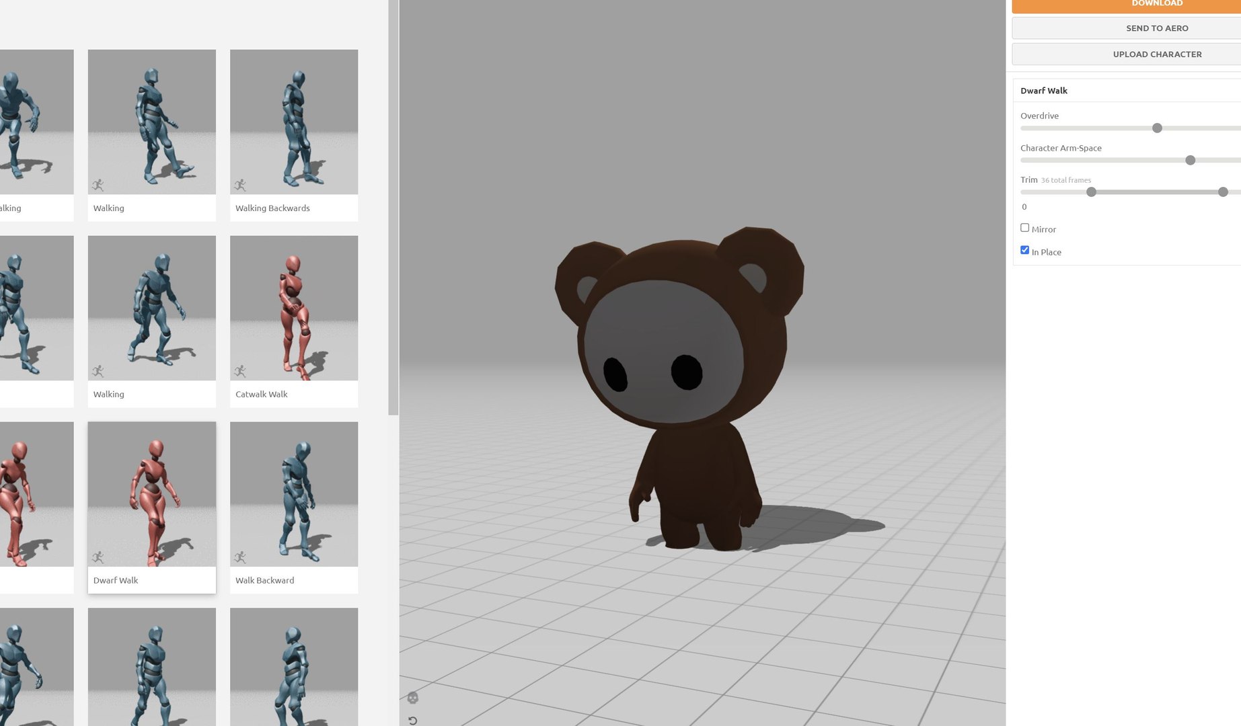Click the animation list vertical scrollbar
This screenshot has width=1241, height=726.
pyautogui.click(x=393, y=207)
